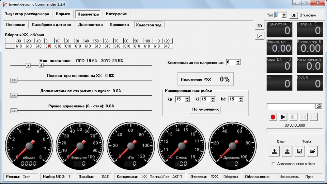This screenshot has height=184, width=327.
Task: Fast-forward the log playback
Action: click(x=313, y=117)
